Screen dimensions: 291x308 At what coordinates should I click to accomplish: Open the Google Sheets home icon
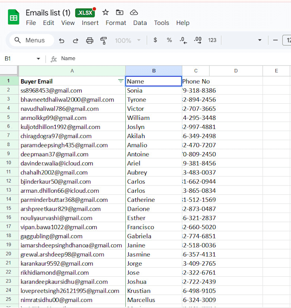tap(14, 17)
